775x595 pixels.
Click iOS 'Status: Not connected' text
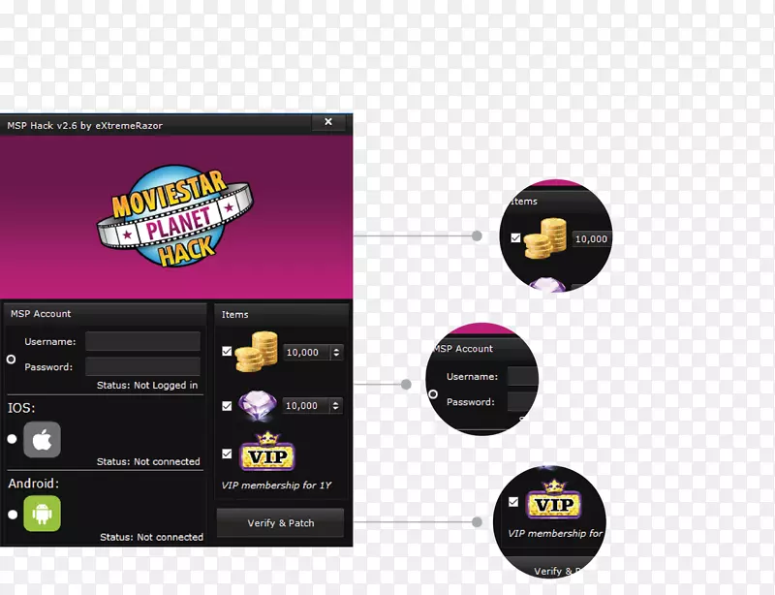click(x=148, y=461)
